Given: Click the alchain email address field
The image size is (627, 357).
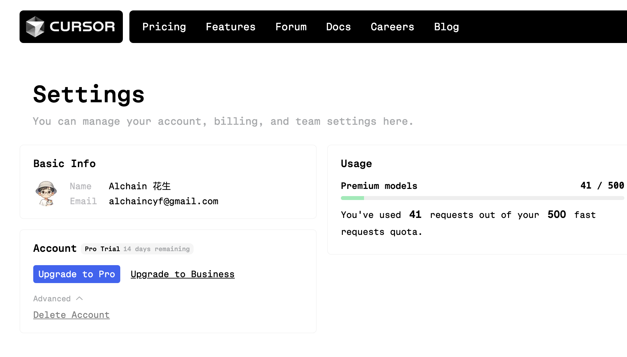Looking at the screenshot, I should click(163, 201).
